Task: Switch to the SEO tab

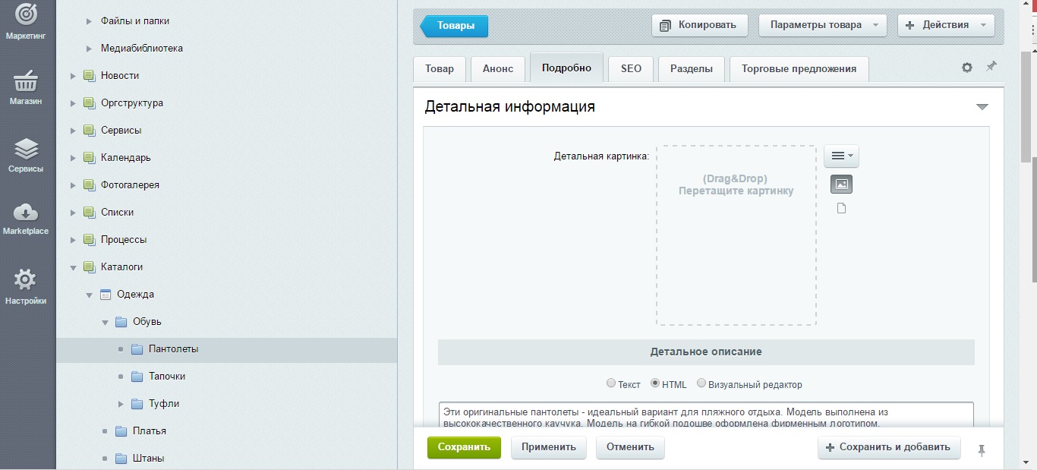Action: coord(631,68)
